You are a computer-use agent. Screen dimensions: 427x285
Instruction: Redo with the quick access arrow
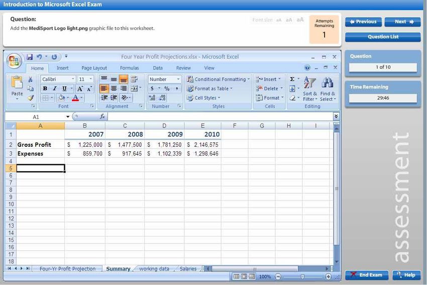point(54,57)
